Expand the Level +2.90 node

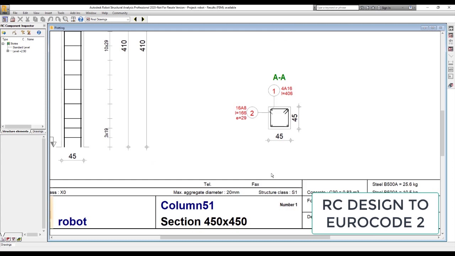pyautogui.click(x=8, y=51)
